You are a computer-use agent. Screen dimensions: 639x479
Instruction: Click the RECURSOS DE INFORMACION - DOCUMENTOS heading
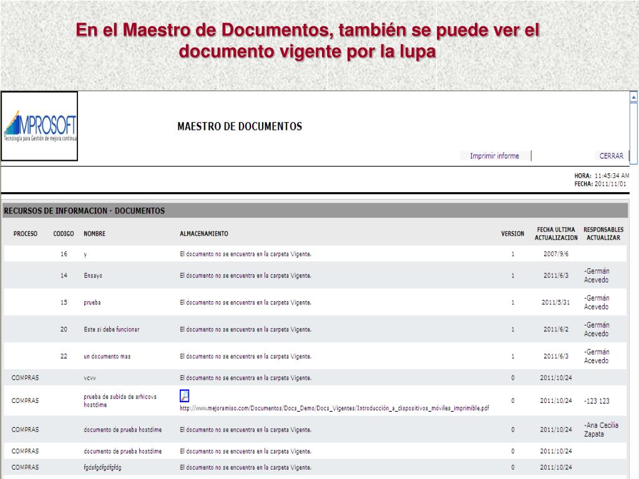84,211
